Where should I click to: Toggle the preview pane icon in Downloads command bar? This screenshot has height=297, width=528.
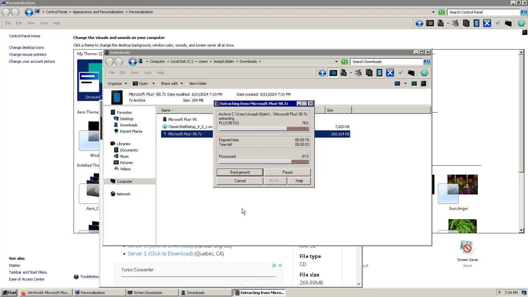[x=414, y=84]
